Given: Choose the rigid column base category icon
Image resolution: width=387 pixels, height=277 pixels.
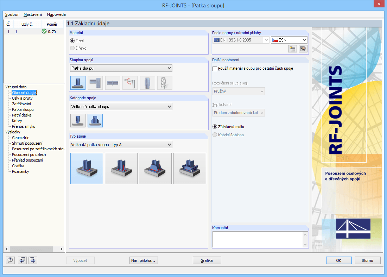Looking at the screenshot, I should point(95,120).
